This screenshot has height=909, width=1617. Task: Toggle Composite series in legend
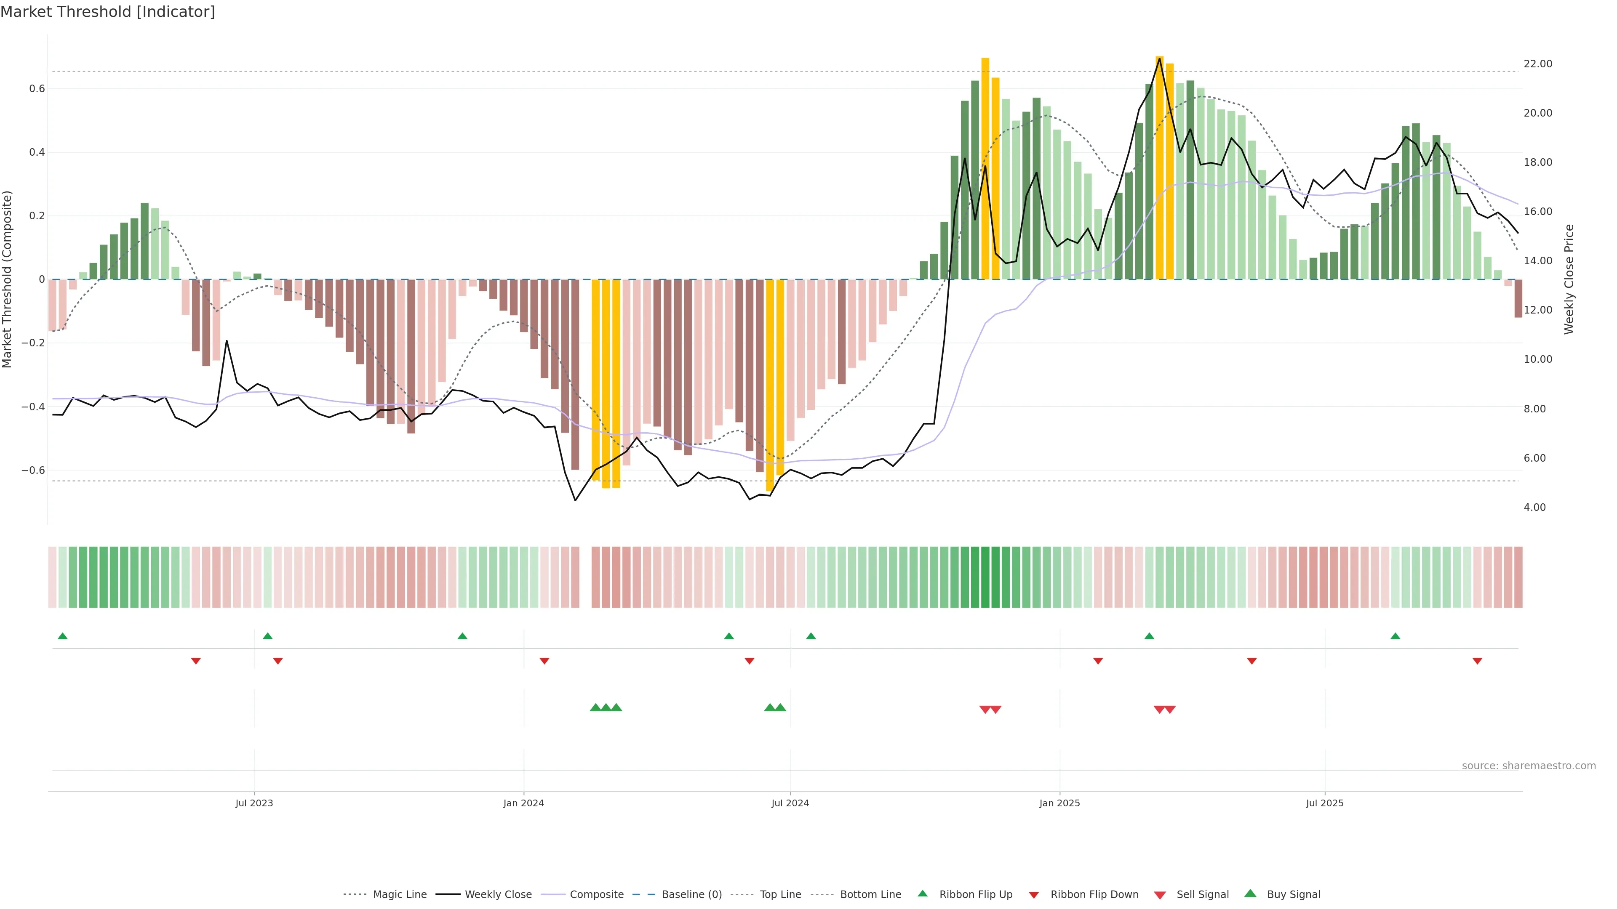(x=596, y=895)
